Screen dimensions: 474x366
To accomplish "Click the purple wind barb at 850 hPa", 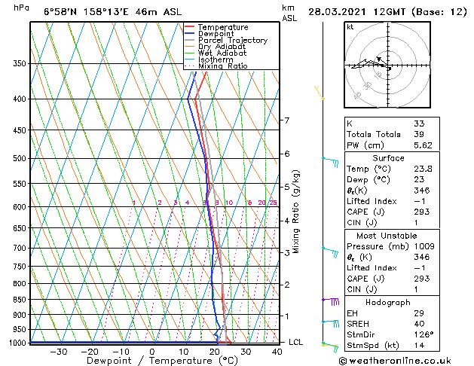I will 331,301.
